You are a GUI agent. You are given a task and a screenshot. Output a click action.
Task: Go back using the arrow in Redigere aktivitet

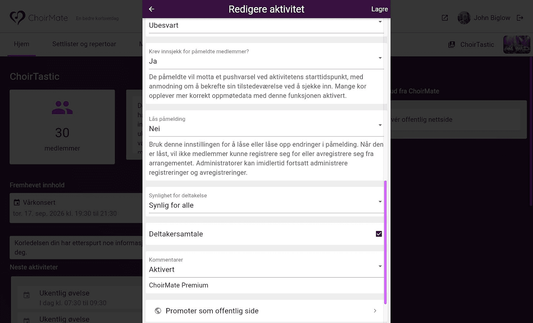click(152, 9)
